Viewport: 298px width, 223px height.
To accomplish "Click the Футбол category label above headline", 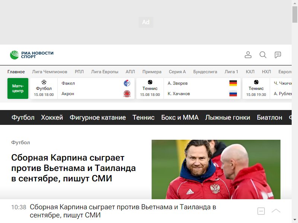I will point(20,142).
